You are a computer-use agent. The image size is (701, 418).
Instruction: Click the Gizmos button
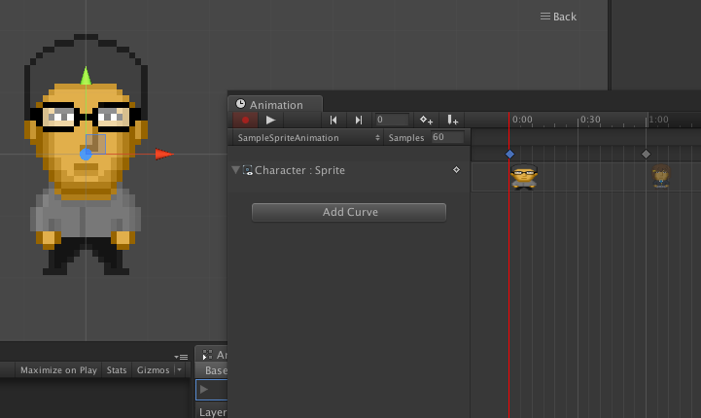click(x=153, y=370)
